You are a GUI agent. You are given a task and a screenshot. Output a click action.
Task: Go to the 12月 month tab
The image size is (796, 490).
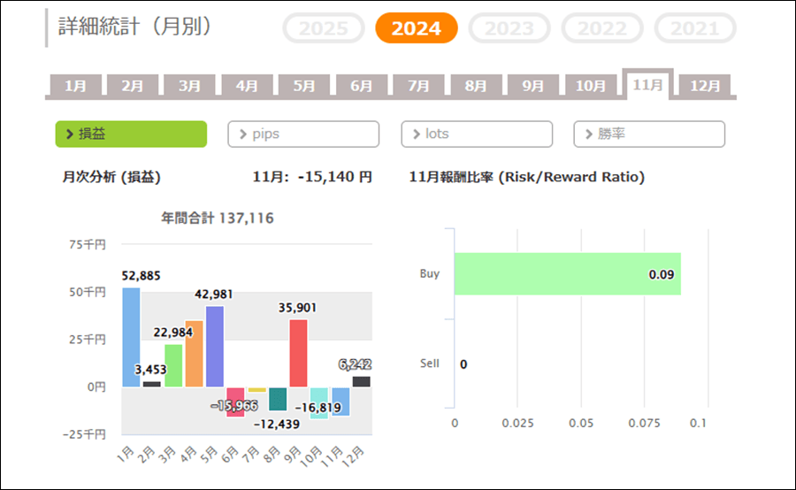point(705,86)
